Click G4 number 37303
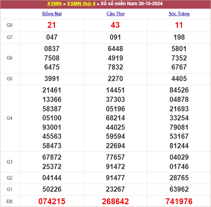Screen dimensions: 211x207 (x=115, y=99)
